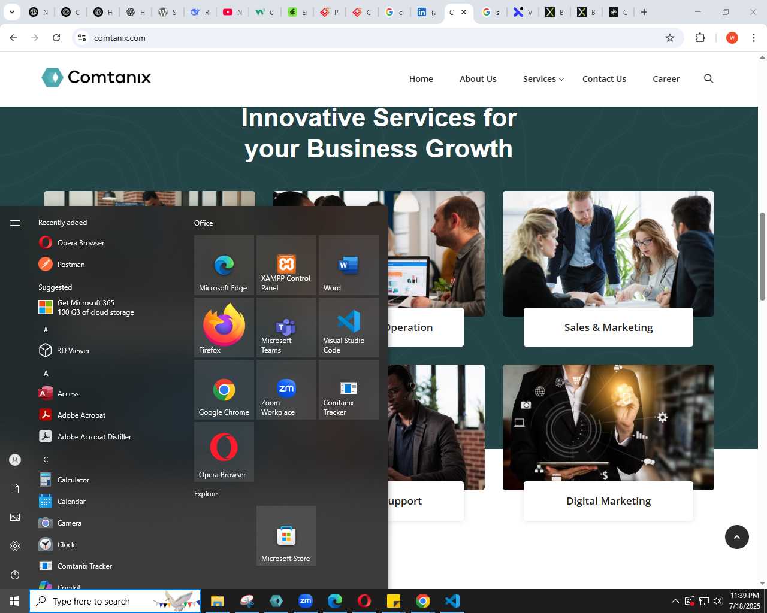
Task: Launch Zoom Workplace tile
Action: pyautogui.click(x=286, y=390)
